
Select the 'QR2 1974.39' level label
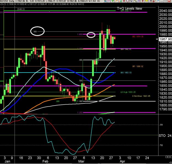(x=138, y=36)
